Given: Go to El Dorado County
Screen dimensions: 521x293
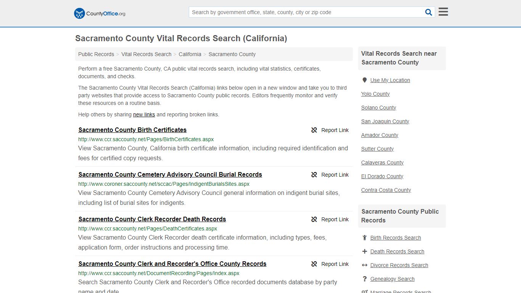Looking at the screenshot, I should (382, 176).
